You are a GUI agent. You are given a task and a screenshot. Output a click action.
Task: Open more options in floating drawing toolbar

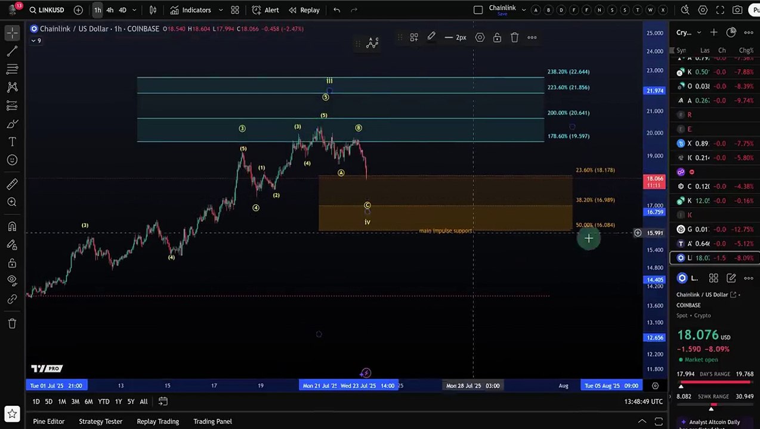tap(532, 38)
